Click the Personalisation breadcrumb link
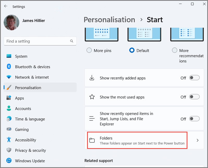The height and width of the screenshot is (168, 208). 109,20
